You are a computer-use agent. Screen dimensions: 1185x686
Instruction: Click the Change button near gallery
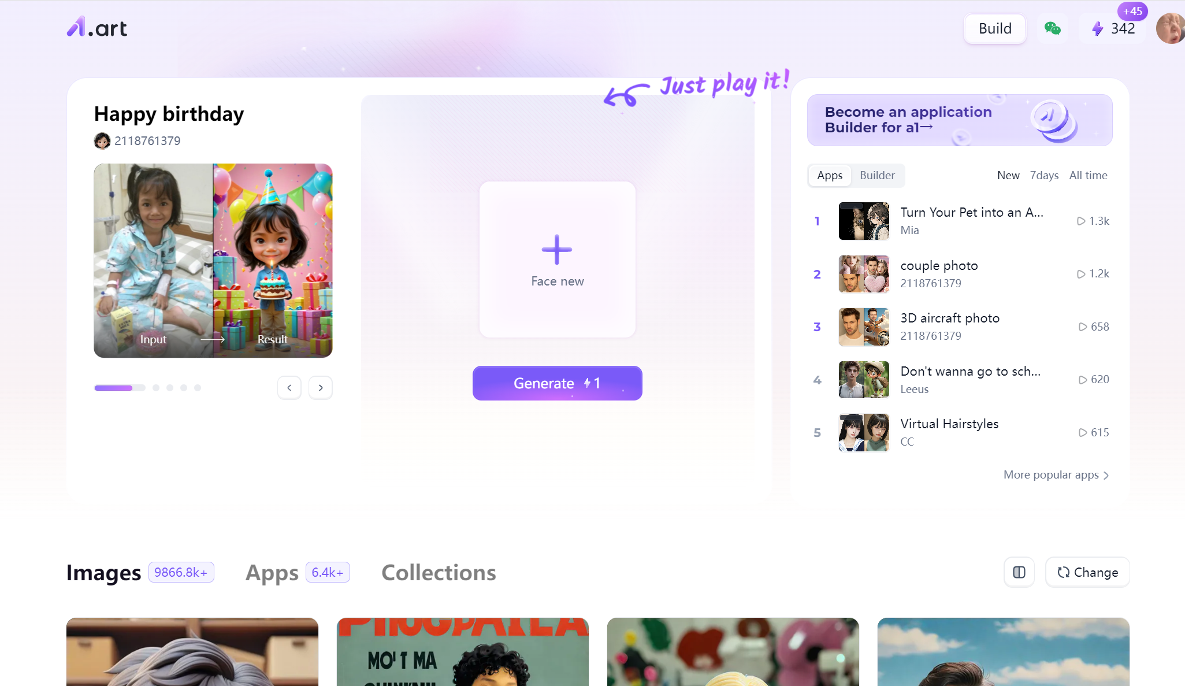click(1087, 573)
